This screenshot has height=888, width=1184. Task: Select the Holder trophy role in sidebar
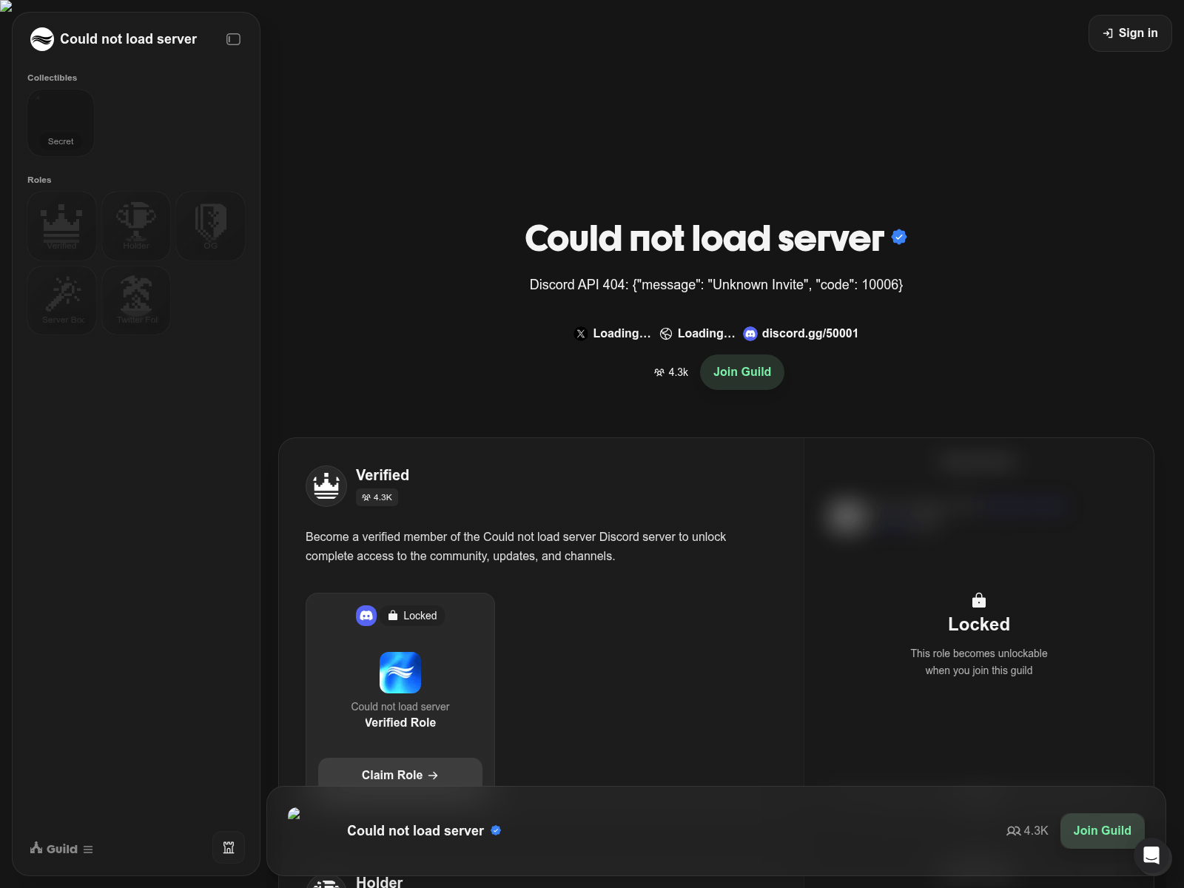(x=136, y=226)
